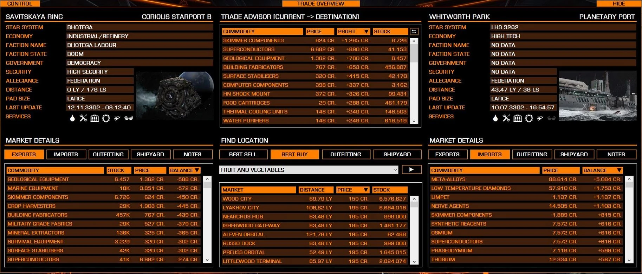Select the Best Sell tab in Find Location
This screenshot has width=642, height=274.
243,155
